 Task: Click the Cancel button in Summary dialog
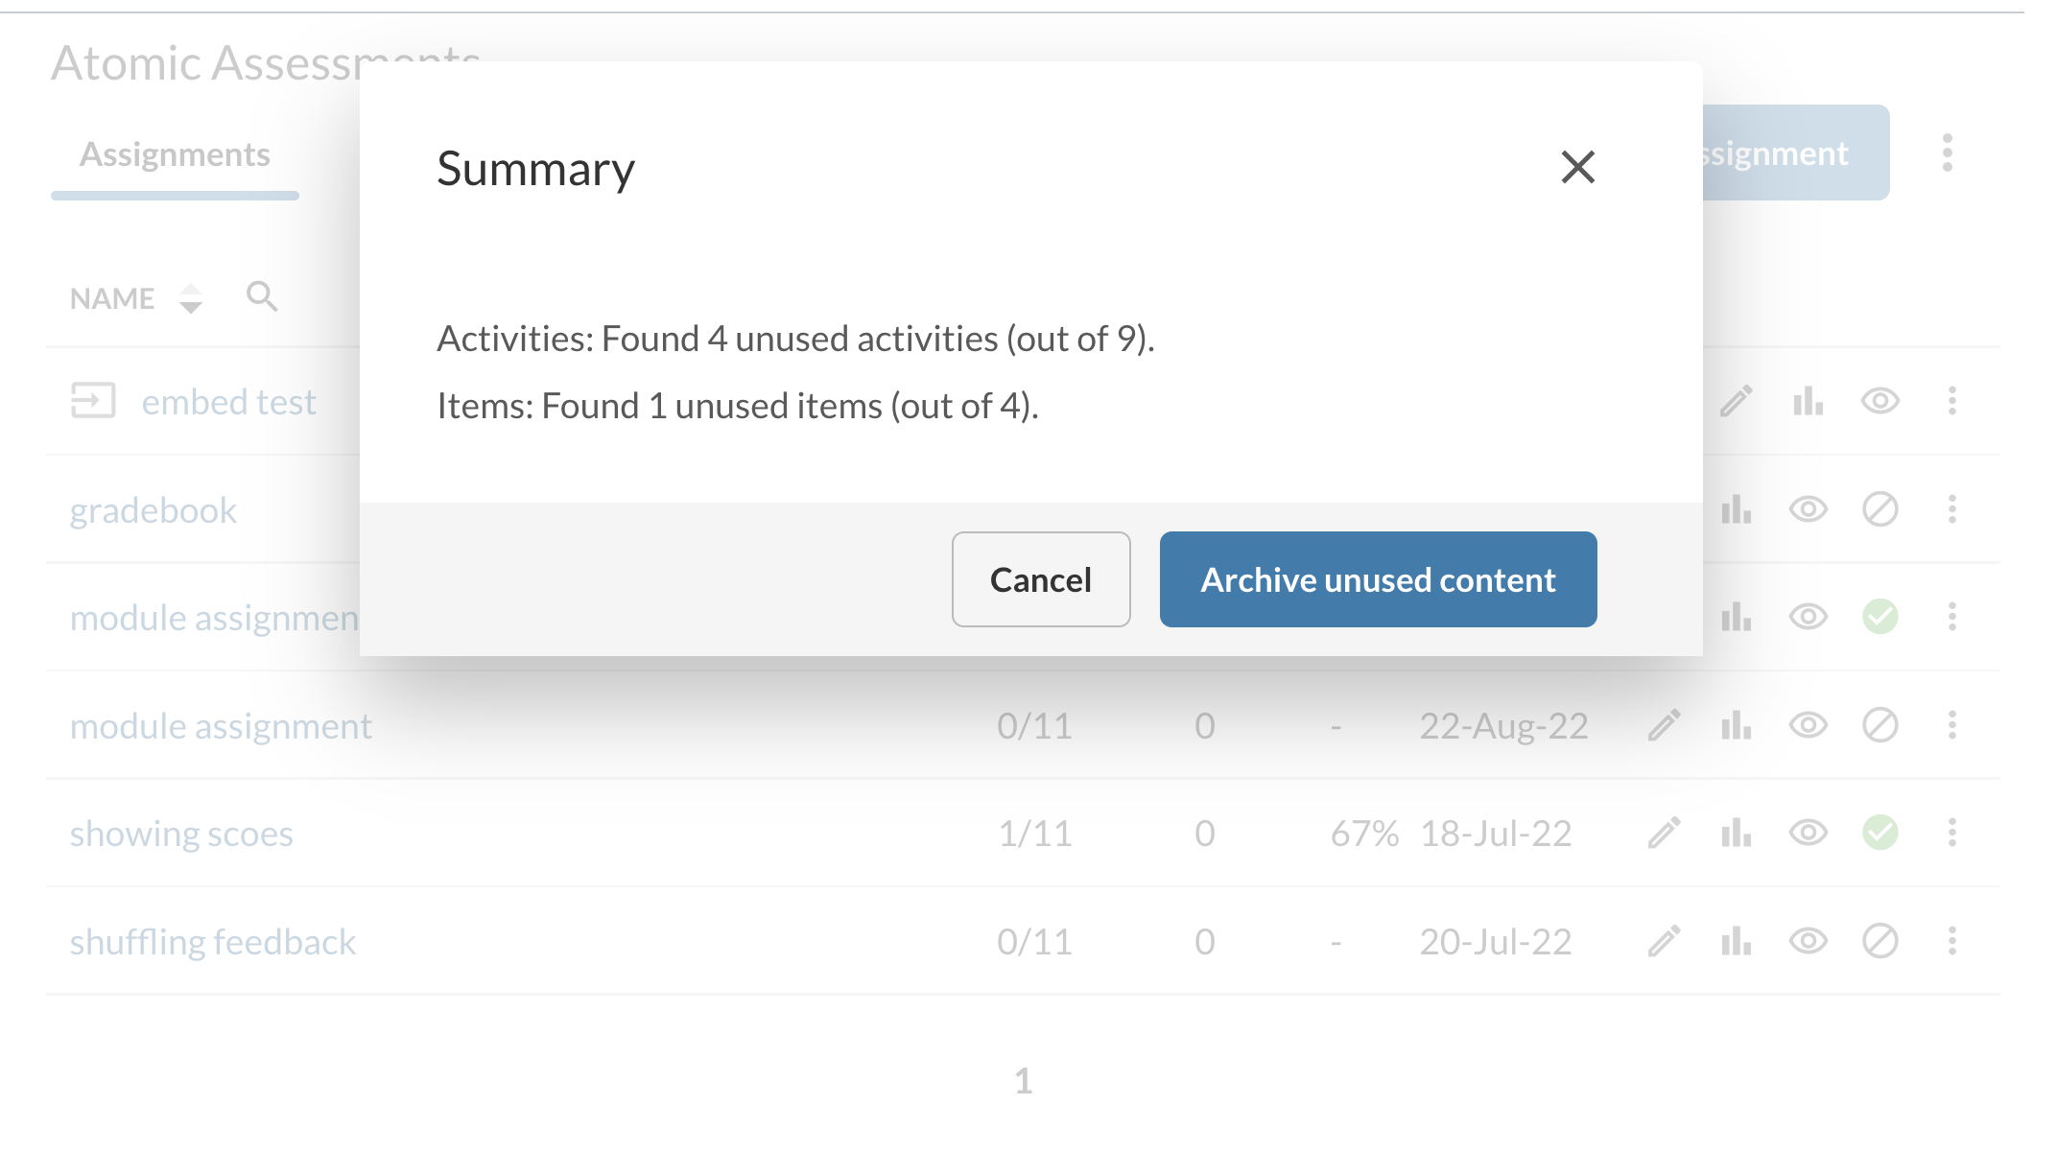point(1040,579)
